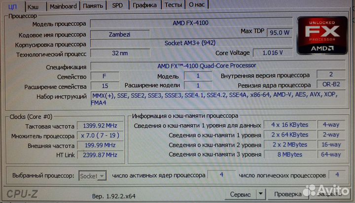Switch to the Графика tab

(144, 5)
